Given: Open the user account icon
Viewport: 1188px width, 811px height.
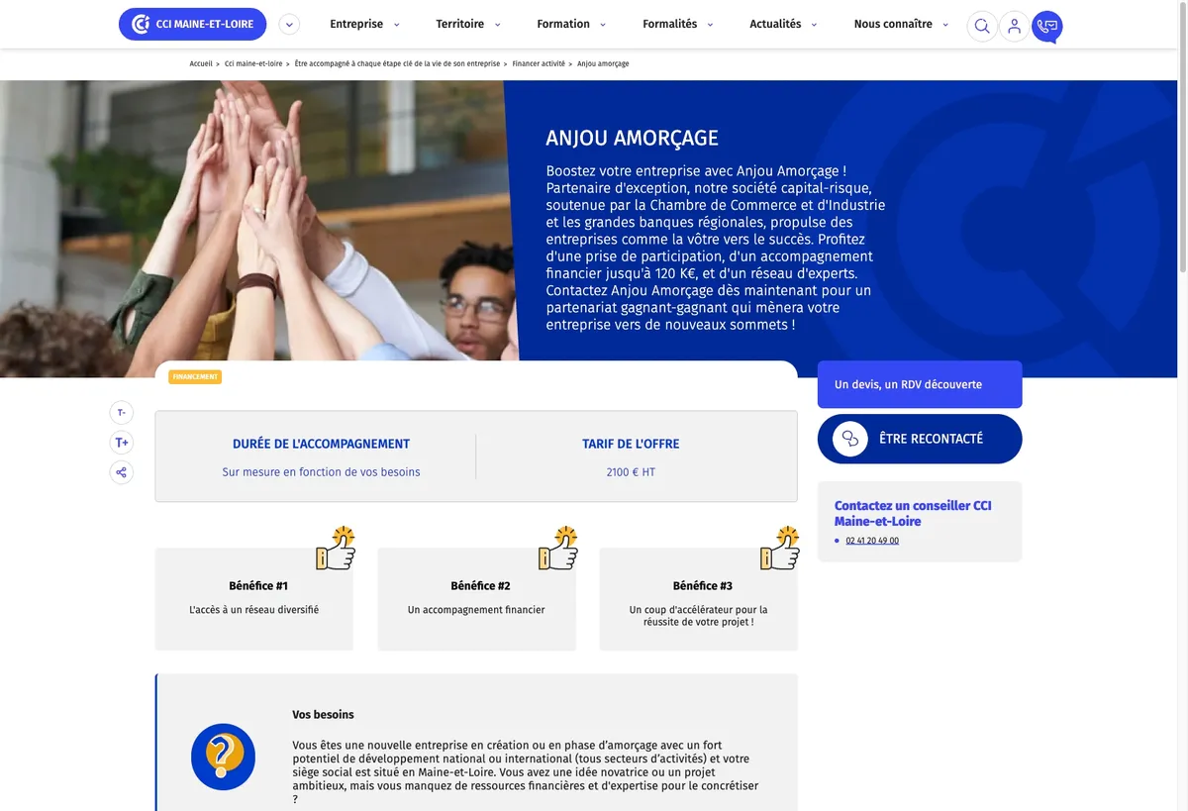Looking at the screenshot, I should click(1014, 26).
